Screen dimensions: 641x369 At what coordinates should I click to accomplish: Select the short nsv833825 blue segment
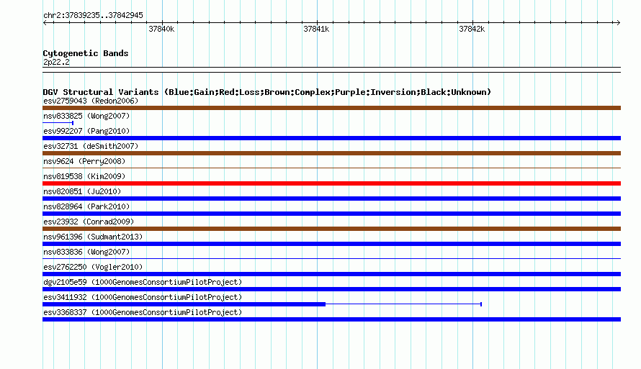(x=58, y=123)
